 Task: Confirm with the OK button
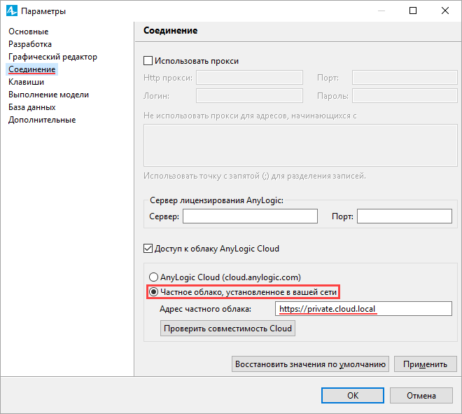pos(353,395)
